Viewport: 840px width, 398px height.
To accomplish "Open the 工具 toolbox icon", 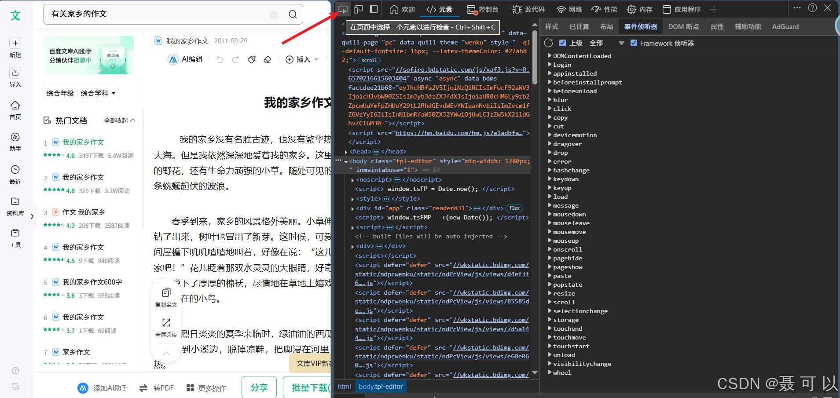I will click(15, 233).
